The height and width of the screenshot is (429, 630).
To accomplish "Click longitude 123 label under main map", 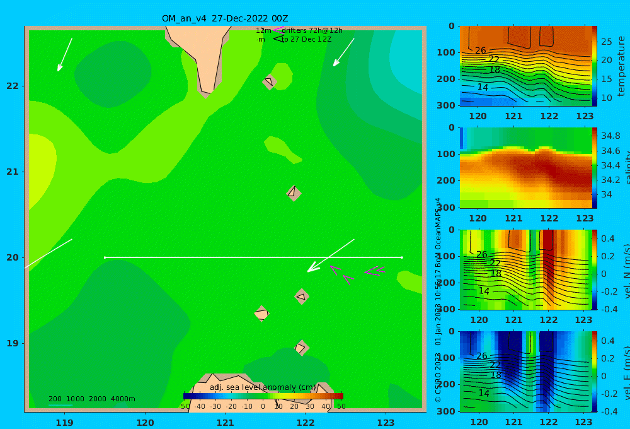I will point(386,423).
